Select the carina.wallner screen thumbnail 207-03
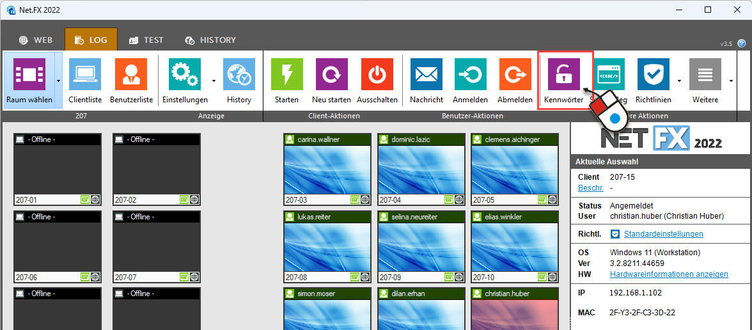This screenshot has width=752, height=330. (x=327, y=169)
